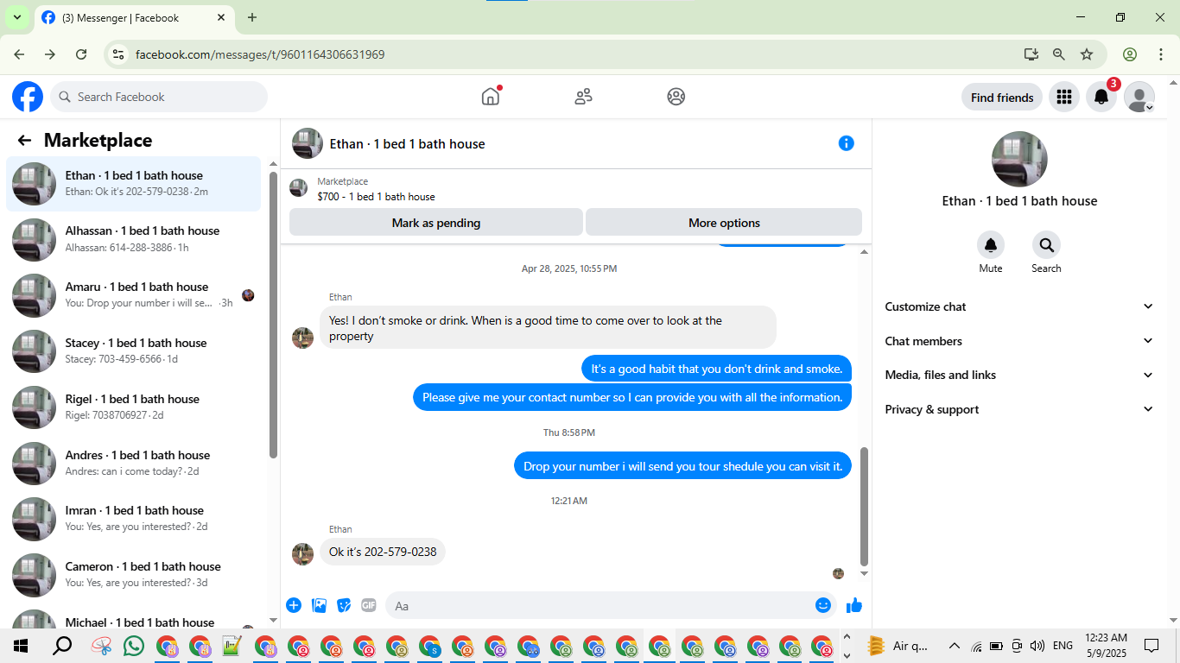Screen dimensions: 1180x663
Task: Open WhatsApp from the taskbar
Action: click(x=134, y=646)
